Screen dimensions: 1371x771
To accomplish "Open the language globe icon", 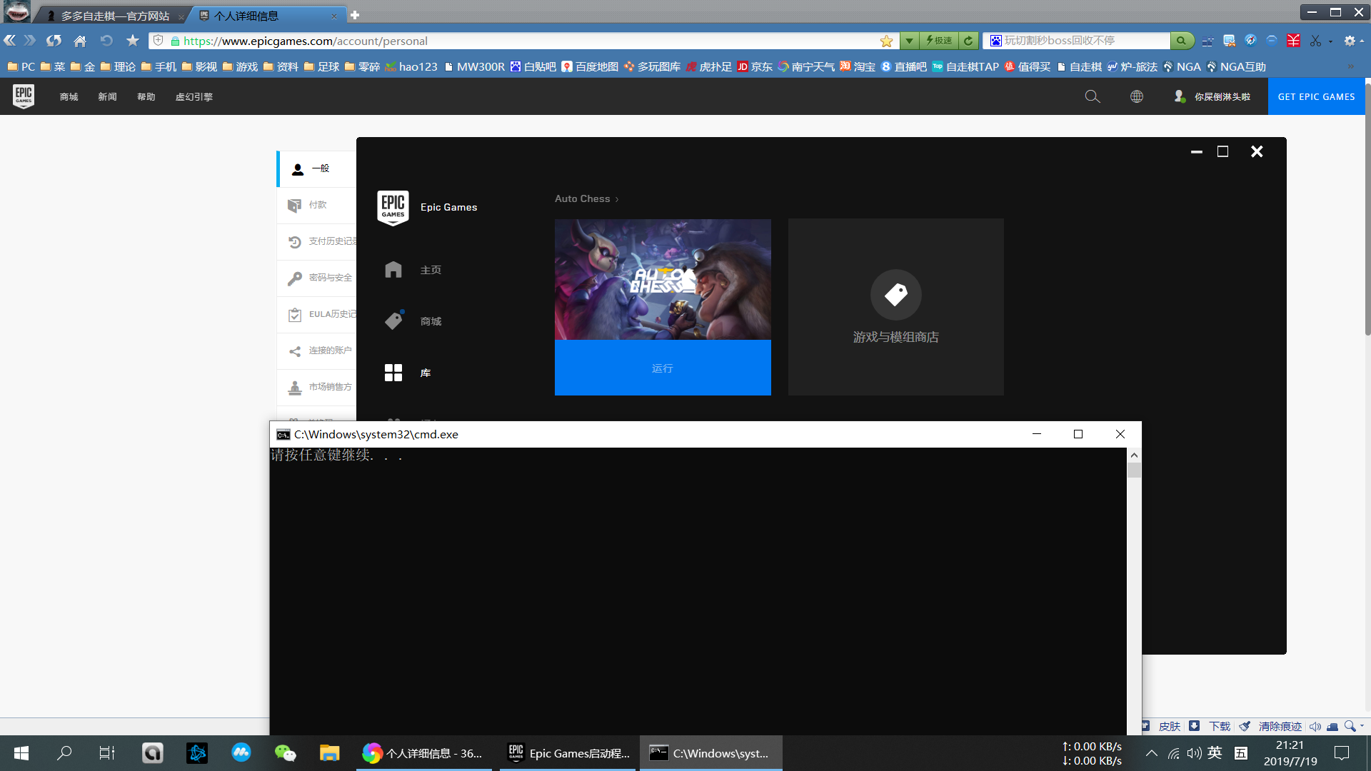I will pyautogui.click(x=1137, y=96).
